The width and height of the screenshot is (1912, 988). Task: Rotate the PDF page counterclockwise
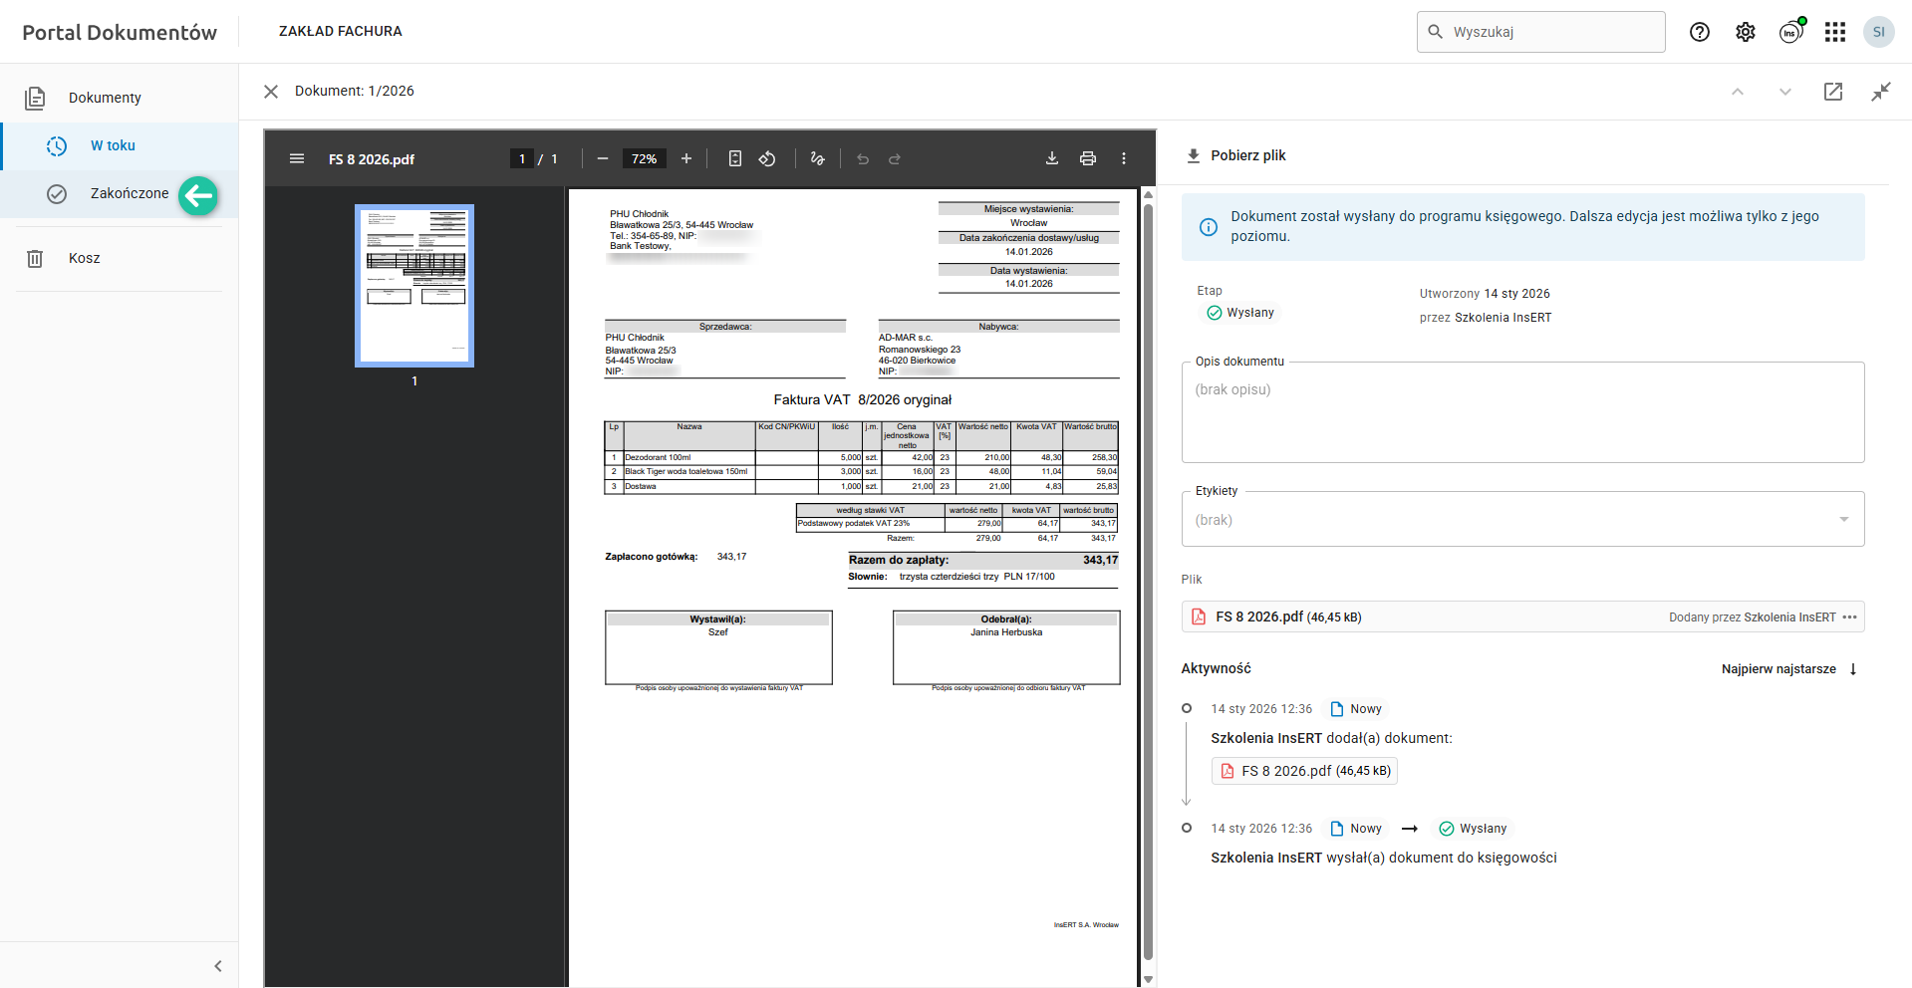[767, 159]
